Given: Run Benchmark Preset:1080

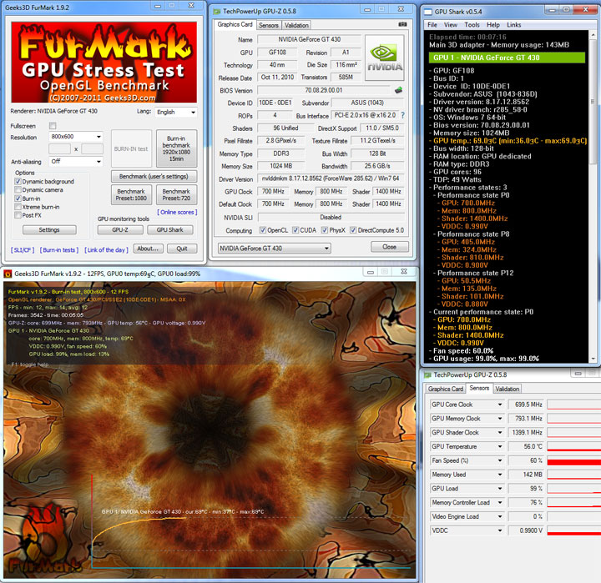Looking at the screenshot, I should (x=131, y=194).
